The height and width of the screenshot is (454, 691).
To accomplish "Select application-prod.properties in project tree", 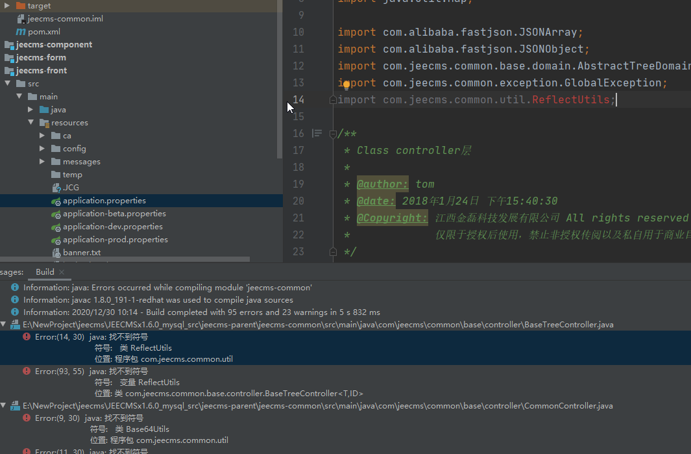I will [x=115, y=240].
